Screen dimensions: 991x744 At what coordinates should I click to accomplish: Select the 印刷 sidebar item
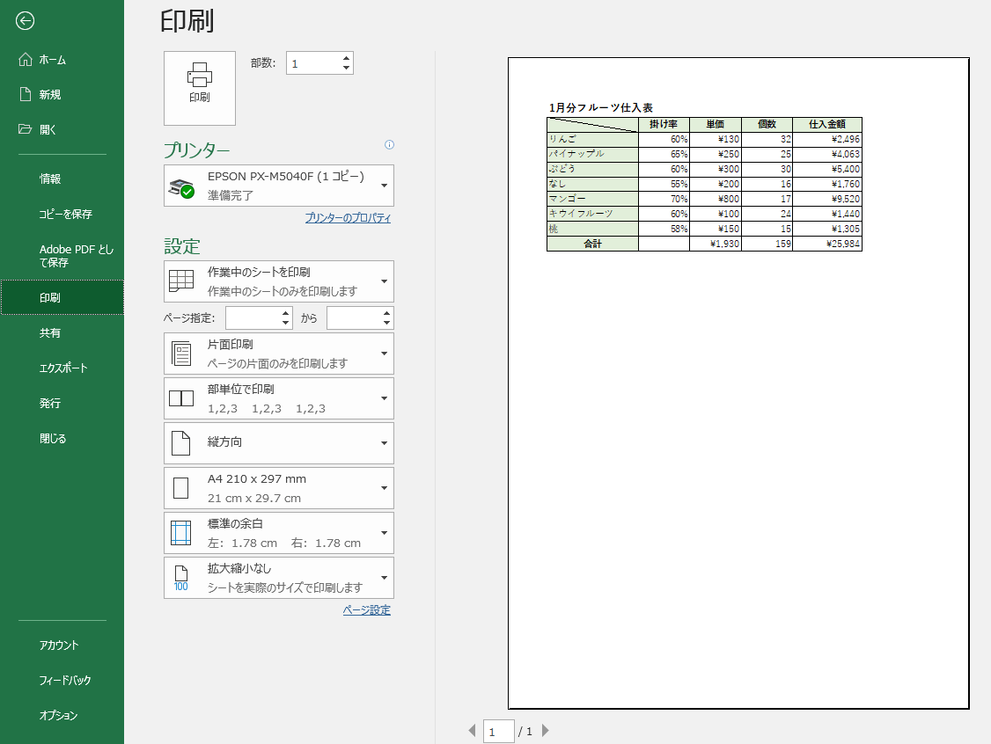pos(62,297)
